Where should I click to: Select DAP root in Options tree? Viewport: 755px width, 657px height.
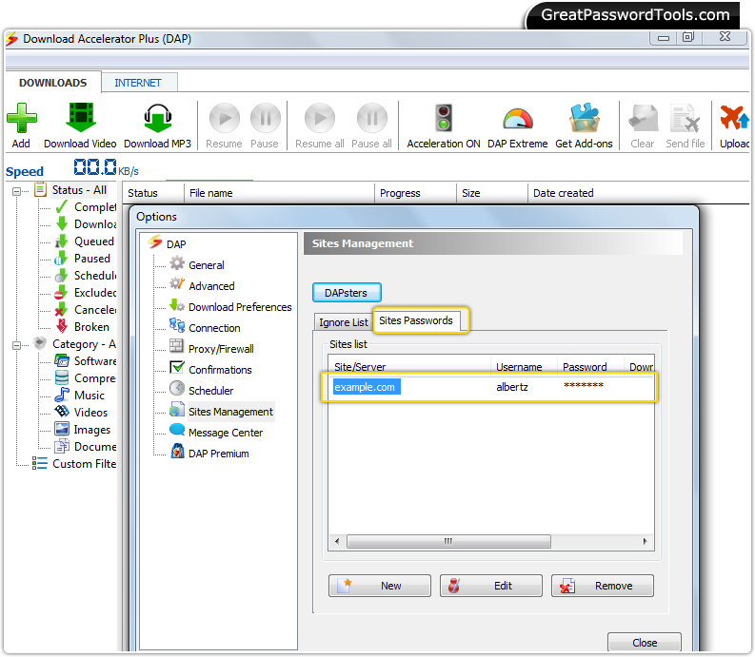167,243
